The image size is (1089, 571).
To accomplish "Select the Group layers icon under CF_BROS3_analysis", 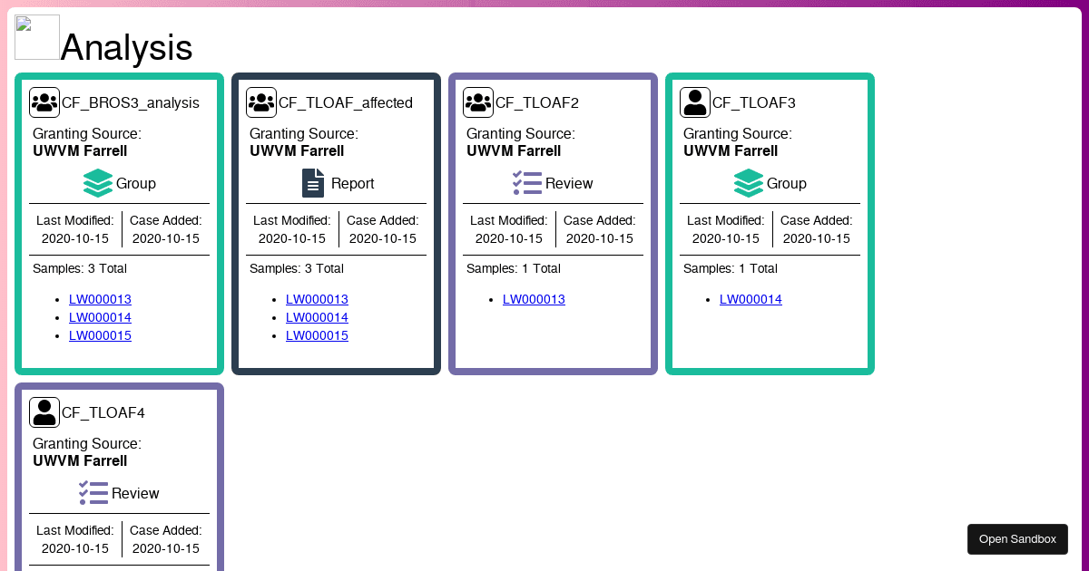I will point(97,182).
